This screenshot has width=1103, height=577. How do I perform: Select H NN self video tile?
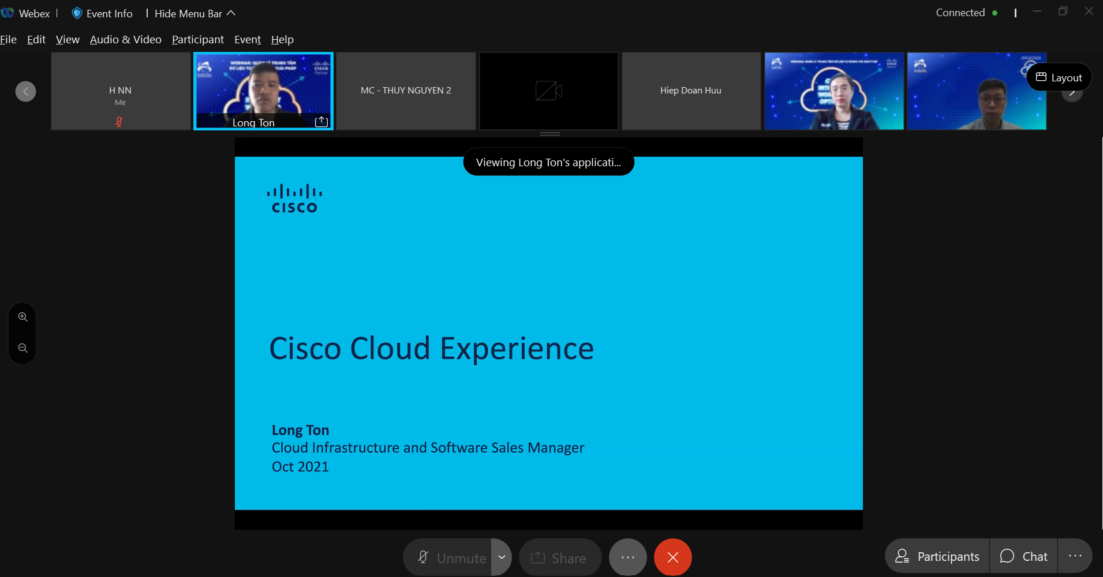[121, 91]
